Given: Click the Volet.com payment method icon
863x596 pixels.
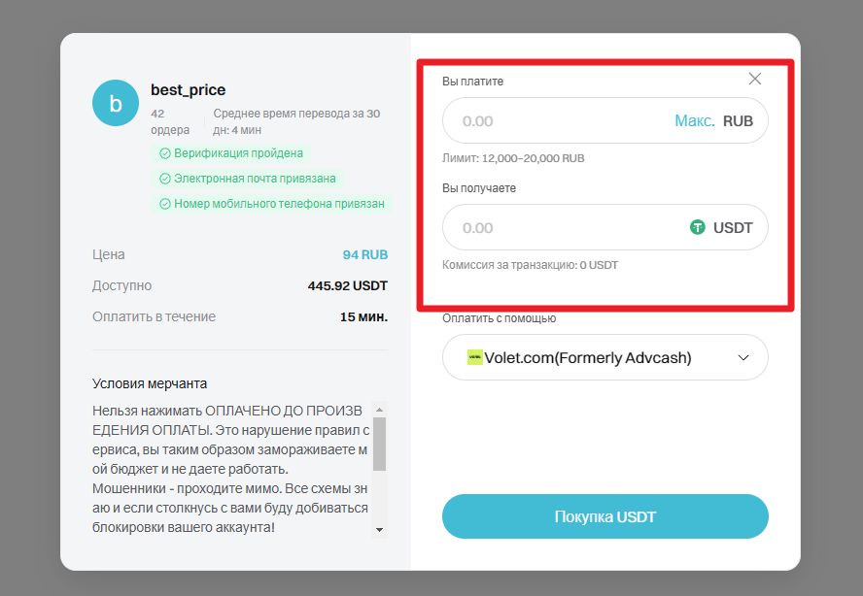Looking at the screenshot, I should 472,357.
